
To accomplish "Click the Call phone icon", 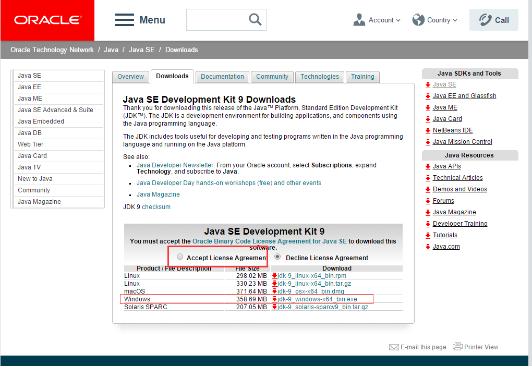I will coord(485,20).
